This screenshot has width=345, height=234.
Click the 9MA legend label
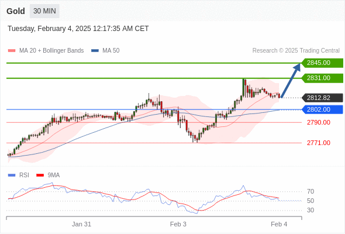click(x=54, y=175)
